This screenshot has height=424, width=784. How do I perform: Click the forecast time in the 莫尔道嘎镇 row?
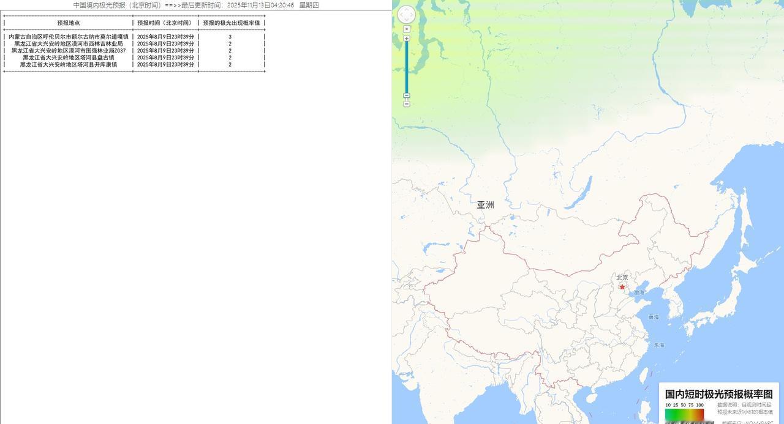(x=165, y=37)
